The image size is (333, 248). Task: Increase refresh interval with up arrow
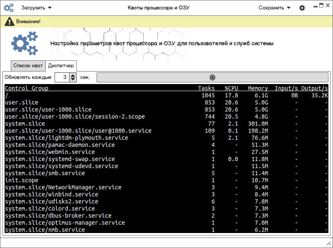[73, 75]
